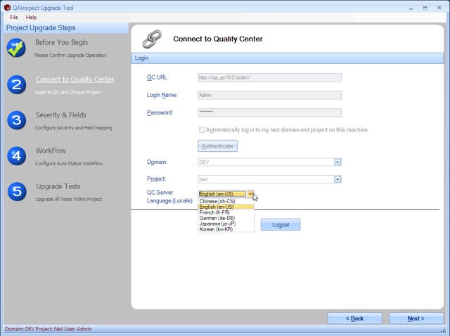
Task: Close the QAInspect Upgrade Tool window
Action: [439, 8]
